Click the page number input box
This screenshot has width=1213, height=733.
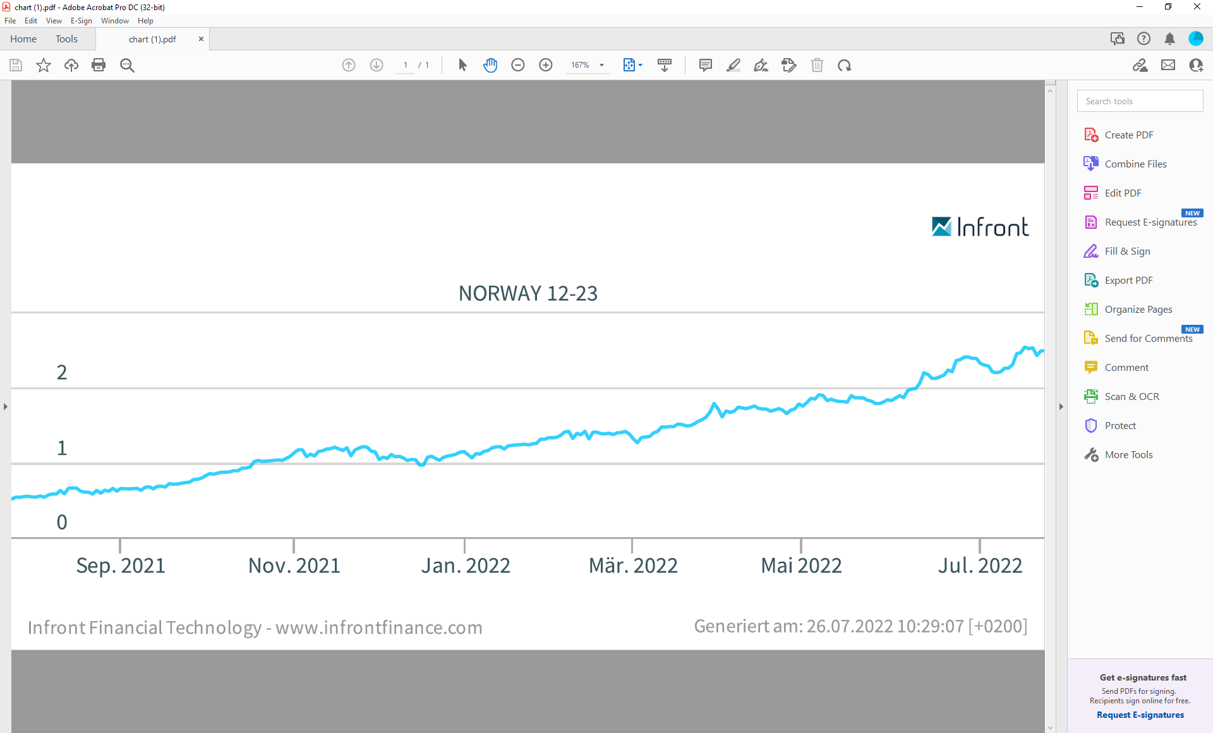[x=406, y=65]
